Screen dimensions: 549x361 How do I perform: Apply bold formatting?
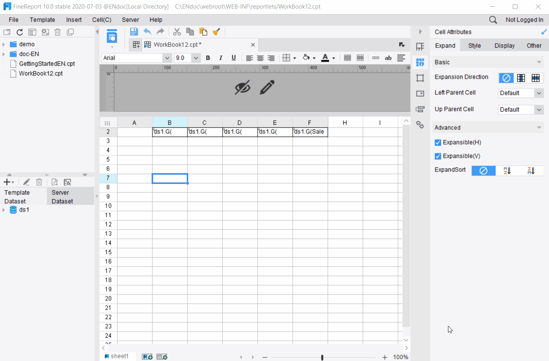pos(208,58)
